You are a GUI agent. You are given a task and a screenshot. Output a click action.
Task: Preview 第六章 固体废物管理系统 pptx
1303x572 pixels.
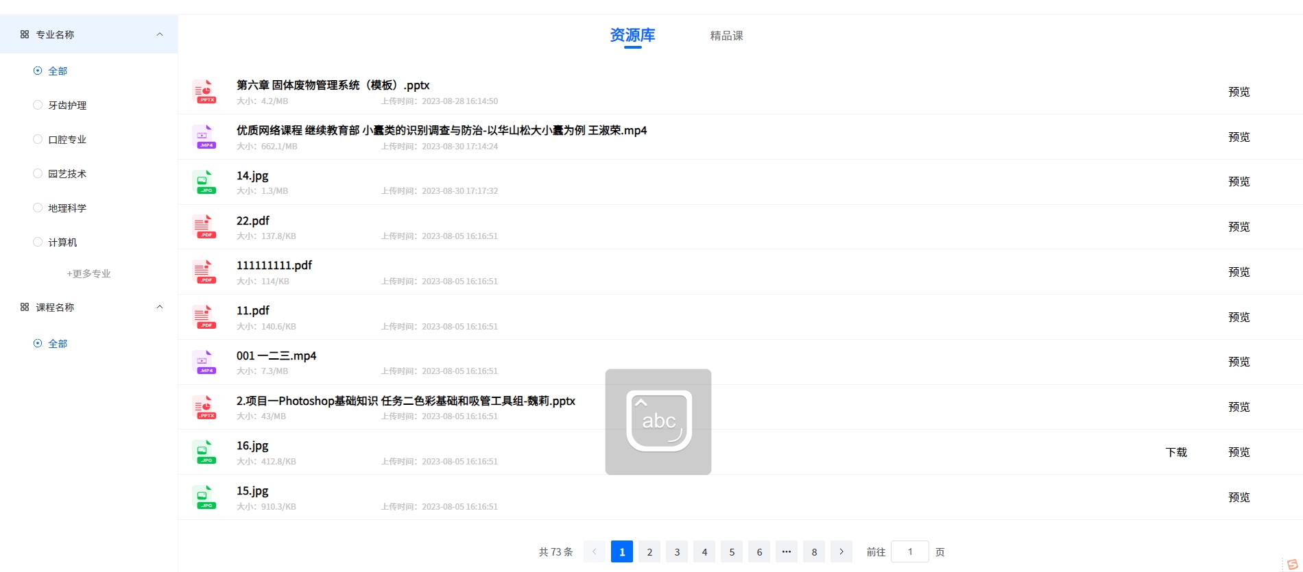click(1239, 92)
